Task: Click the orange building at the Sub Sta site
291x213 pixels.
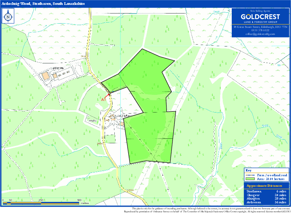Action: [x=45, y=75]
